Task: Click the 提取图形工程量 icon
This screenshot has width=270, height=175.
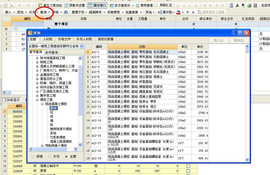Action: click(199, 12)
